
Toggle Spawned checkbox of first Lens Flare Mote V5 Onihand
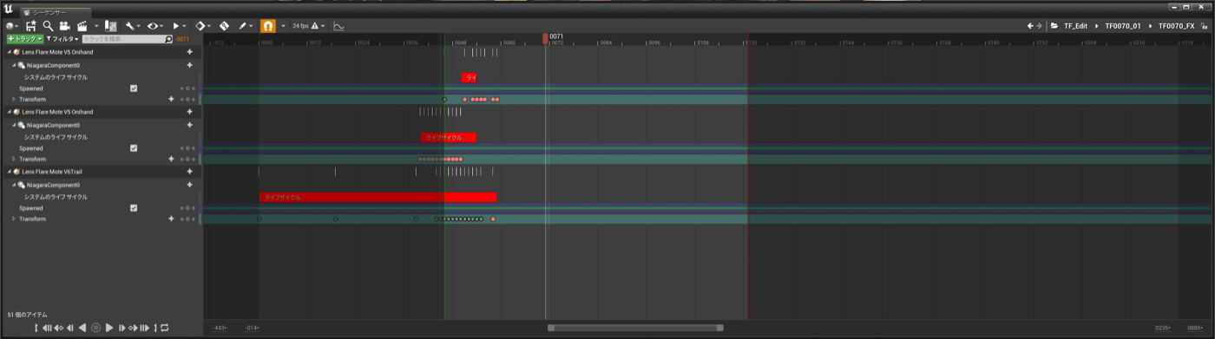133,88
